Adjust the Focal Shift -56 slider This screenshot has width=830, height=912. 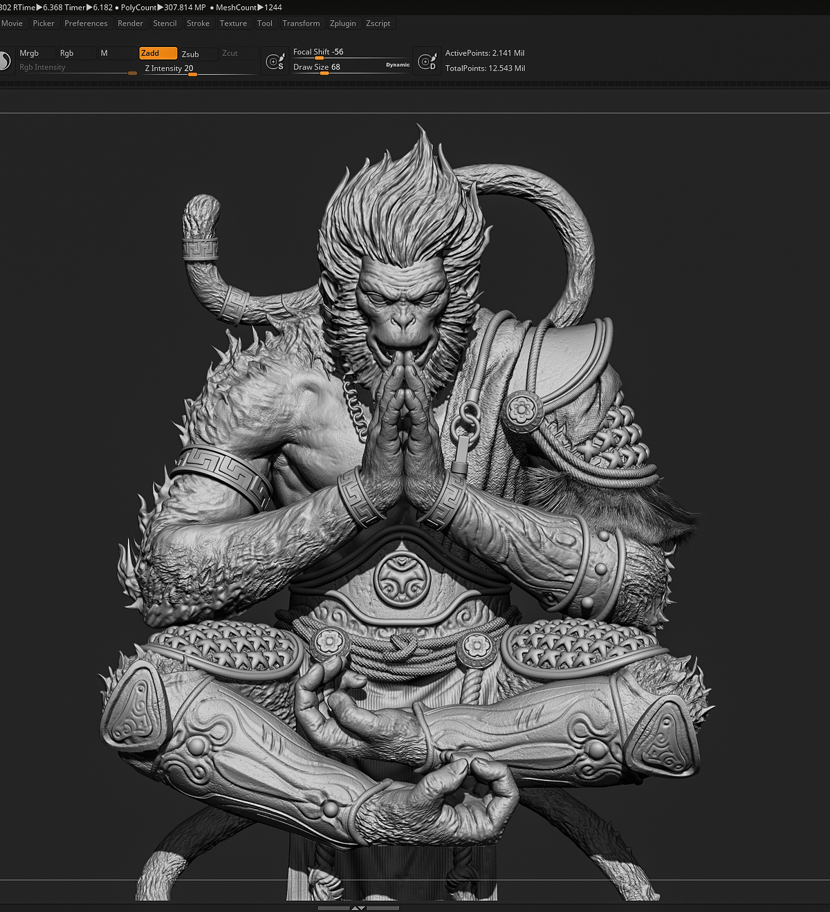click(351, 53)
